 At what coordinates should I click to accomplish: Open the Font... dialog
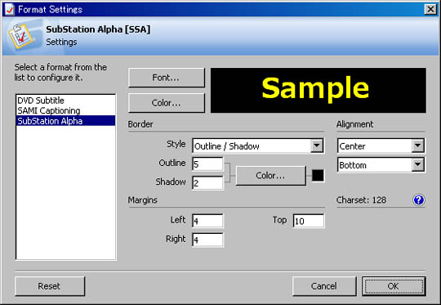click(167, 78)
